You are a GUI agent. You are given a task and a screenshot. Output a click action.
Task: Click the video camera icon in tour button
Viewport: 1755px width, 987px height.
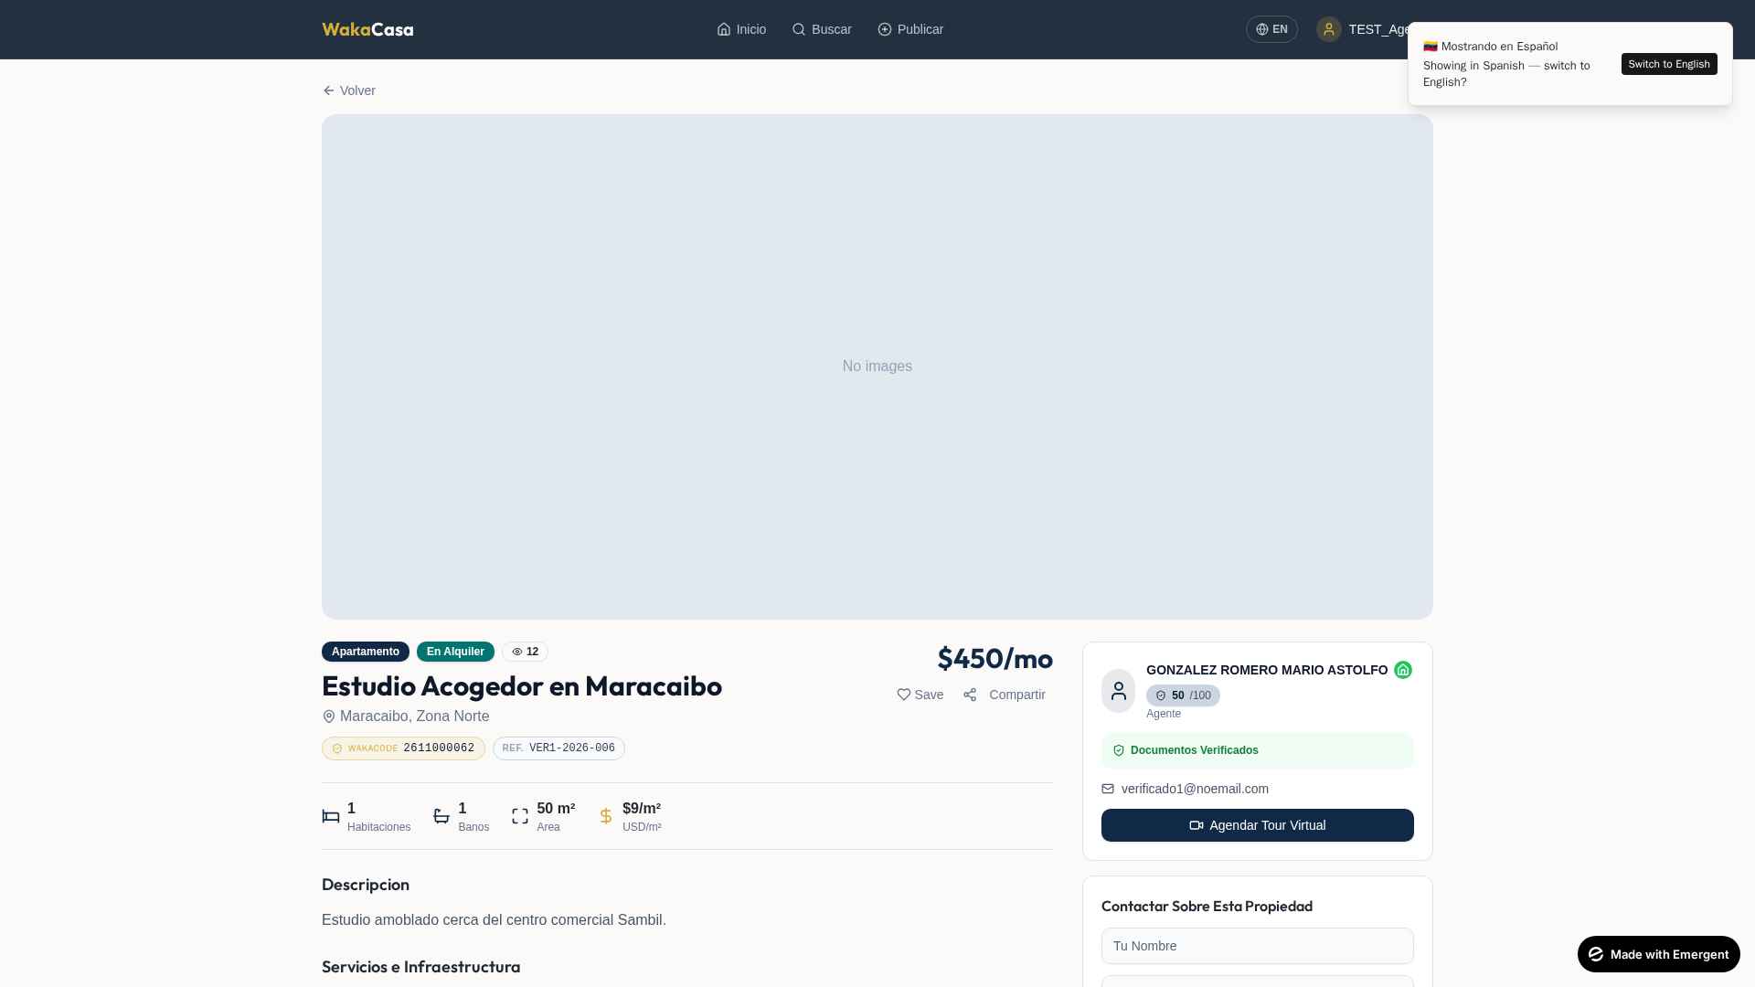(1197, 825)
